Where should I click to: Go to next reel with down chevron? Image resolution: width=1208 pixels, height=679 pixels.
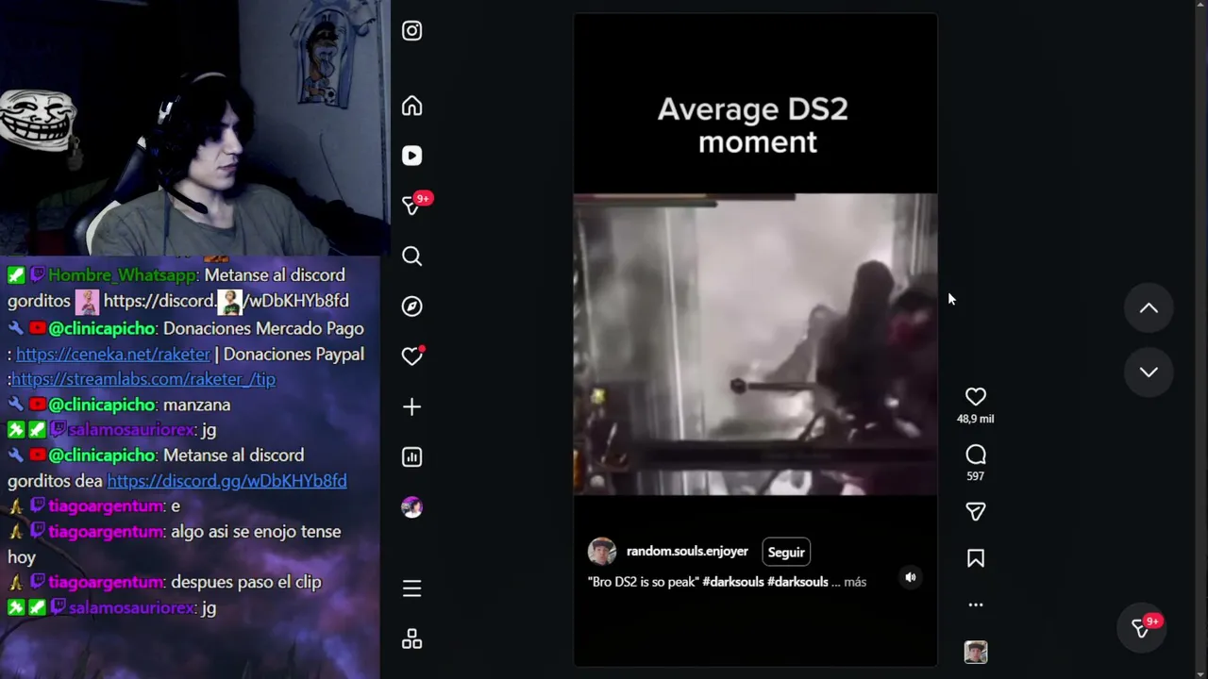click(x=1149, y=372)
